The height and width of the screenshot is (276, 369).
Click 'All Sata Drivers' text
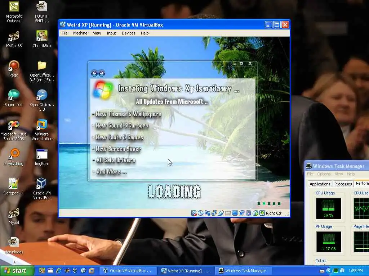click(116, 160)
